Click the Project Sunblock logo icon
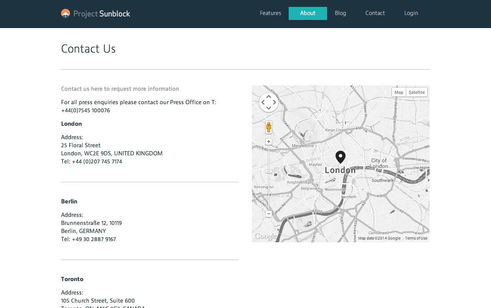 (66, 13)
